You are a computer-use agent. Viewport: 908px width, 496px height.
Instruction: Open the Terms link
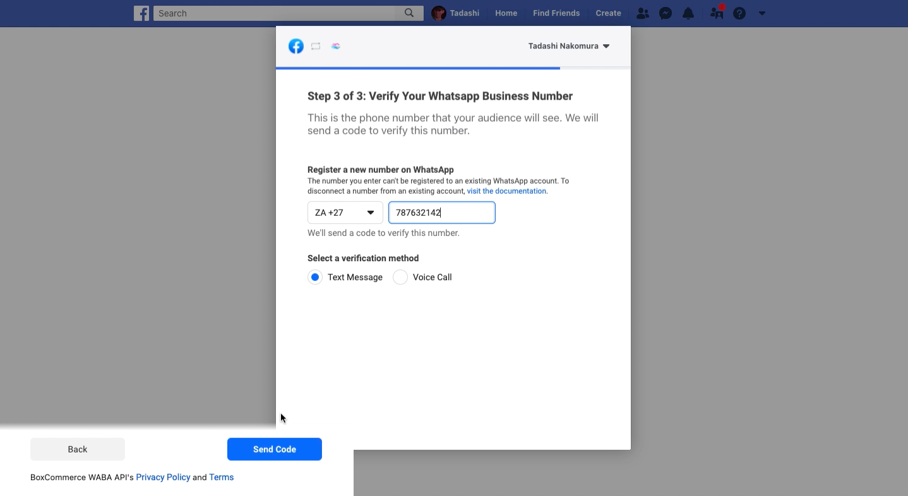tap(222, 477)
